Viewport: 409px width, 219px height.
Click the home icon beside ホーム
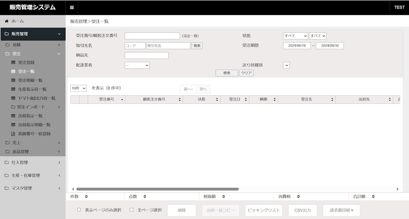[x=6, y=21]
